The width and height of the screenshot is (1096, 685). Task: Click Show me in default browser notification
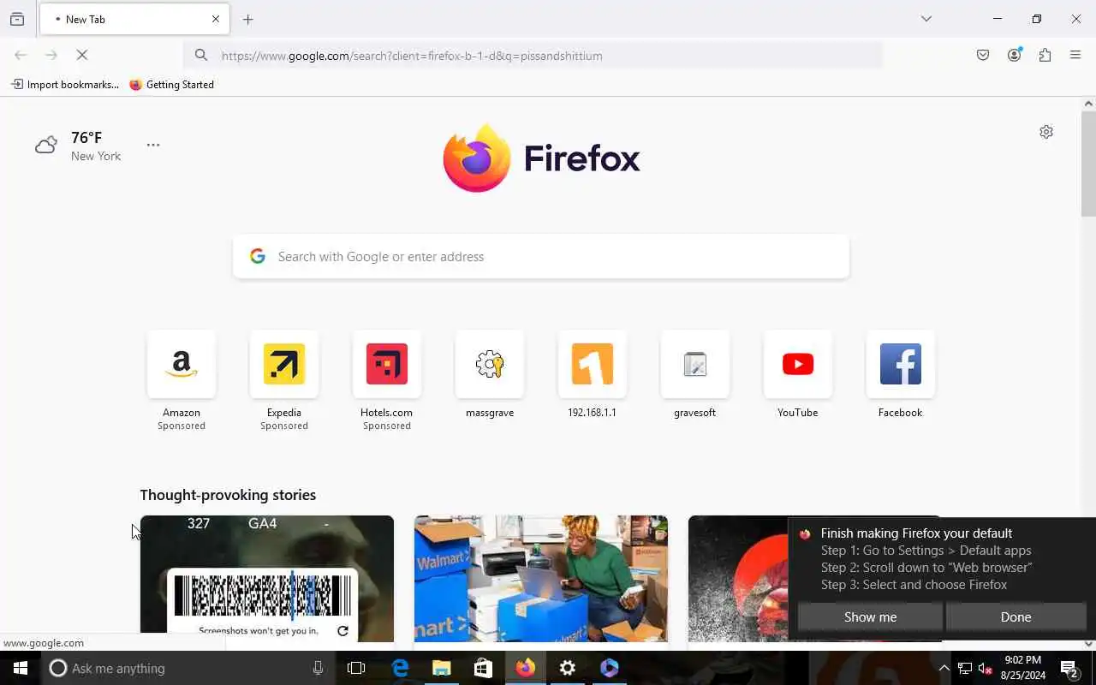tap(870, 616)
